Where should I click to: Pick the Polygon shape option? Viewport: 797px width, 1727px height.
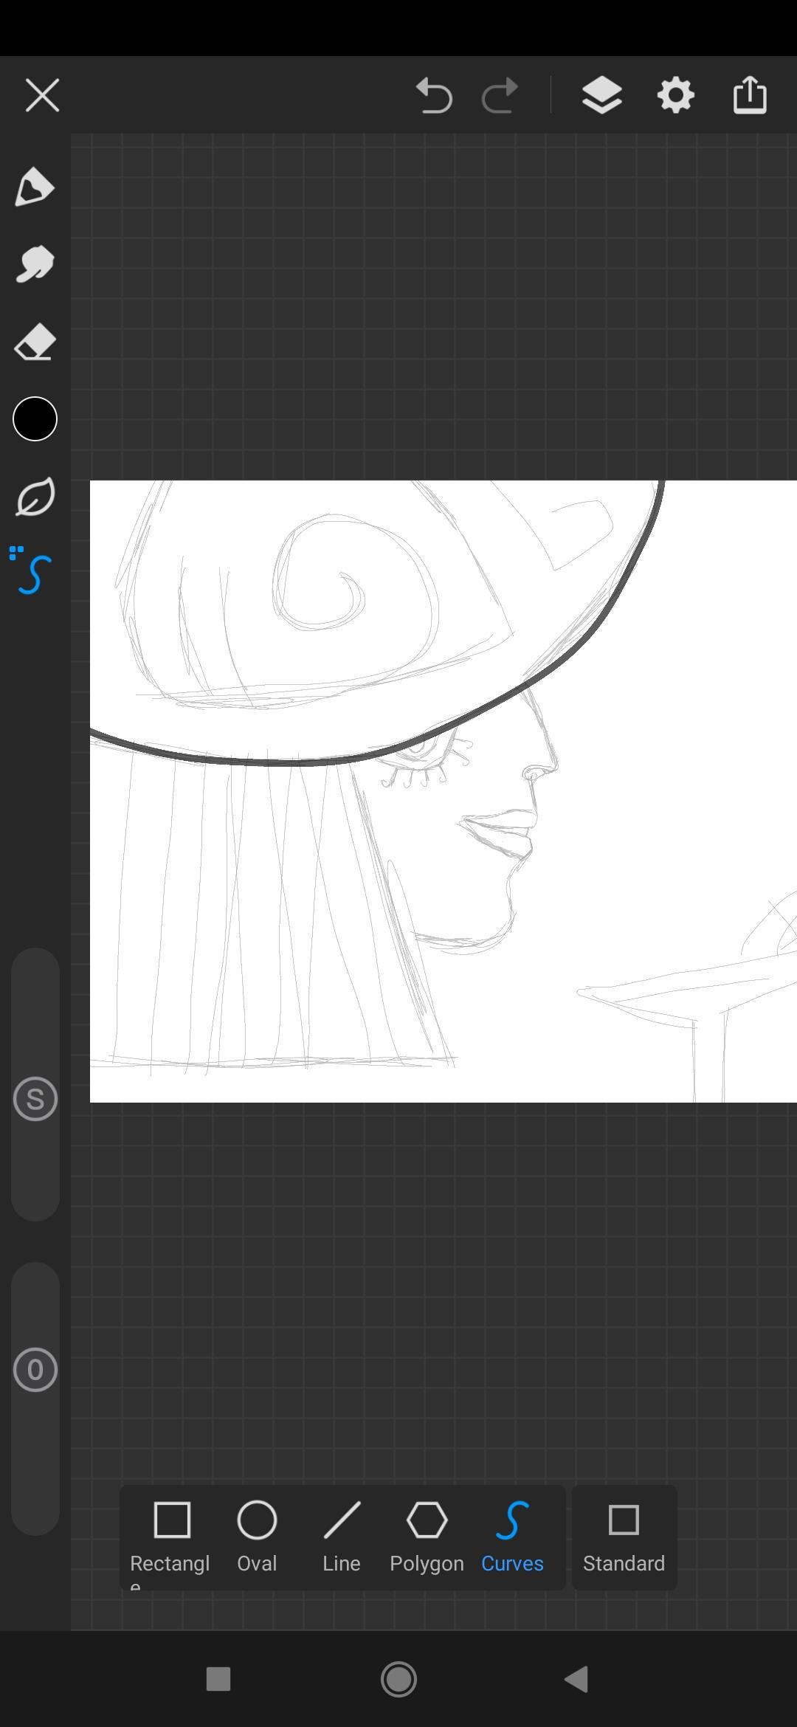[x=427, y=1537]
